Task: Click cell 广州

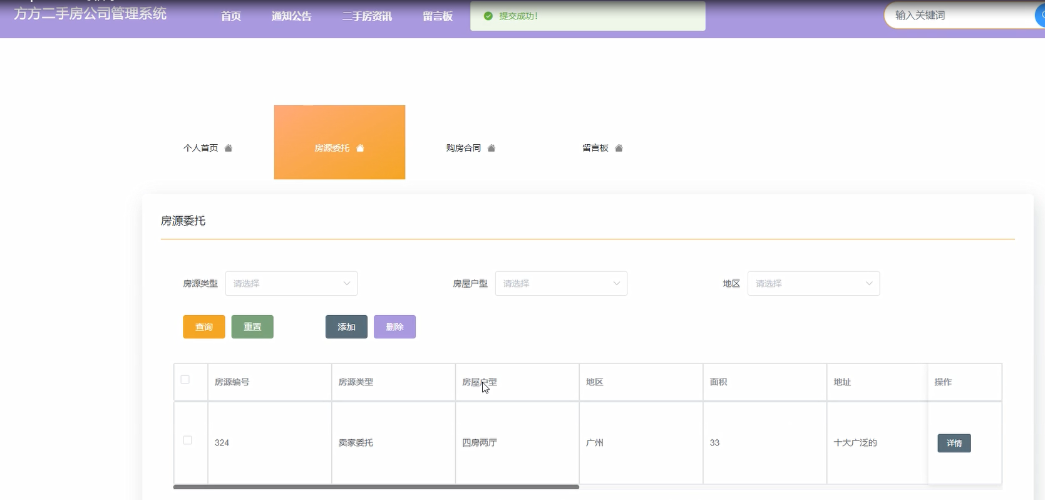Action: coord(595,442)
